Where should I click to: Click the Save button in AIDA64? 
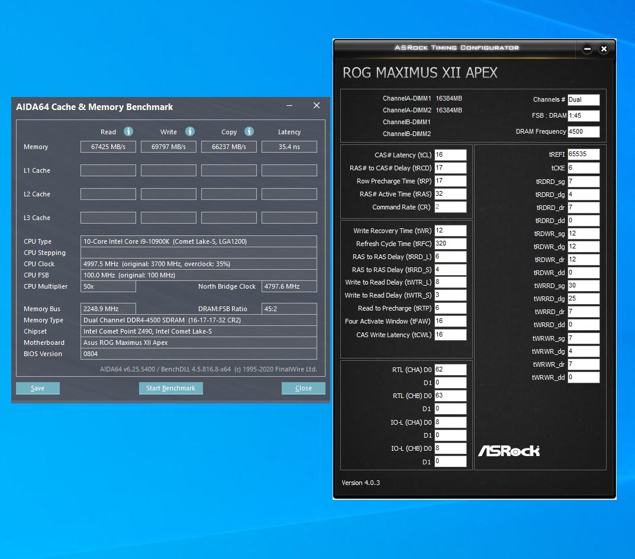38,388
